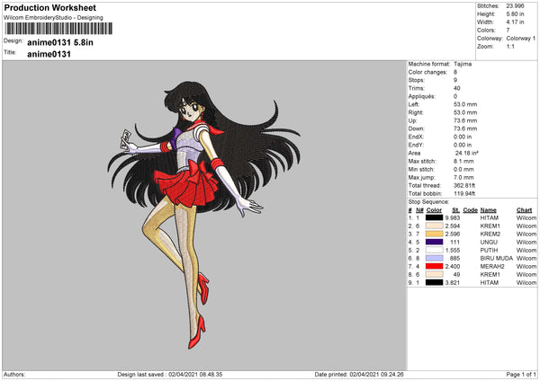Click the 'Date printed' timestamp in footer
Viewport: 540px width, 381px height.
coord(359,374)
